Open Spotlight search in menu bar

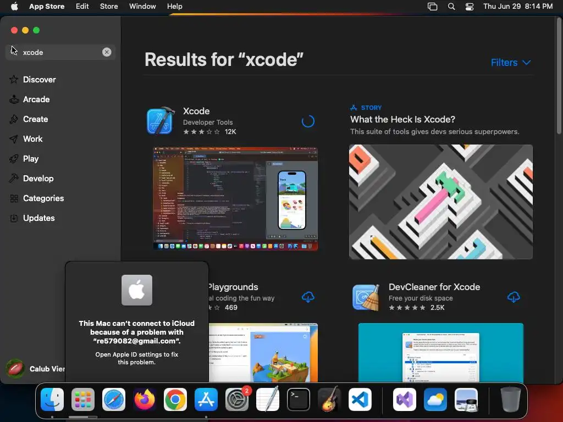tap(451, 7)
